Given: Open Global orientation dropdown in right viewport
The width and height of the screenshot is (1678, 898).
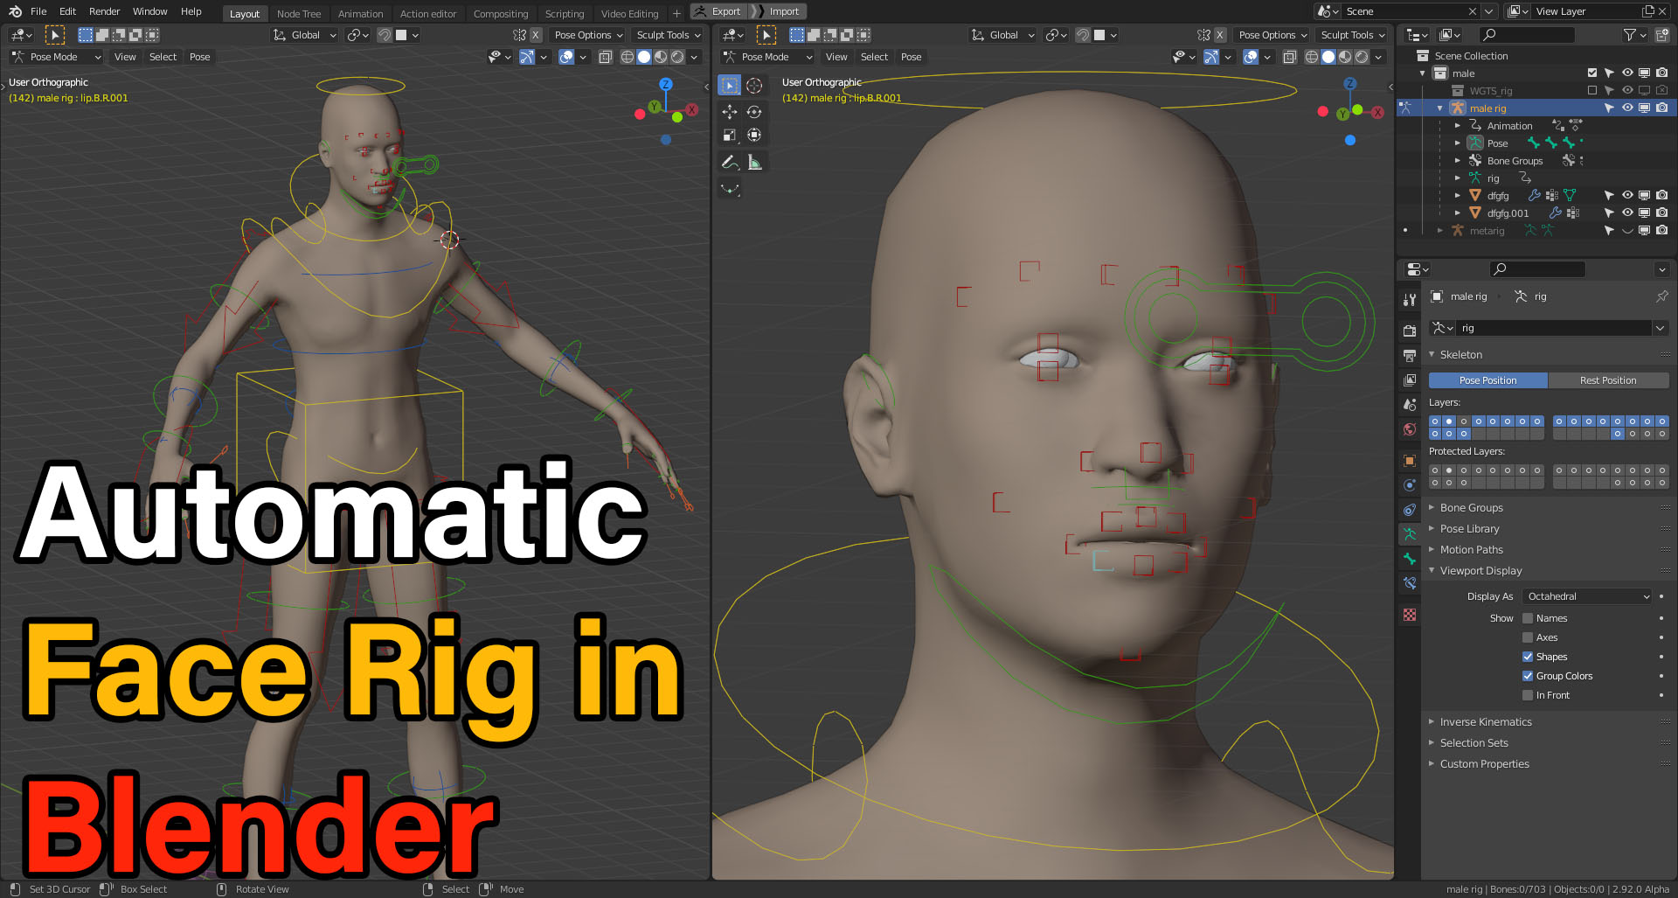Looking at the screenshot, I should click(x=1003, y=35).
